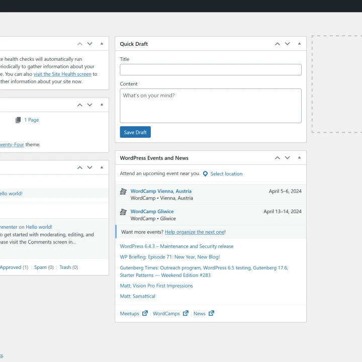This screenshot has height=362, width=362.
Task: Click 'Attend an upcoming event near you.' text
Action: [x=160, y=173]
